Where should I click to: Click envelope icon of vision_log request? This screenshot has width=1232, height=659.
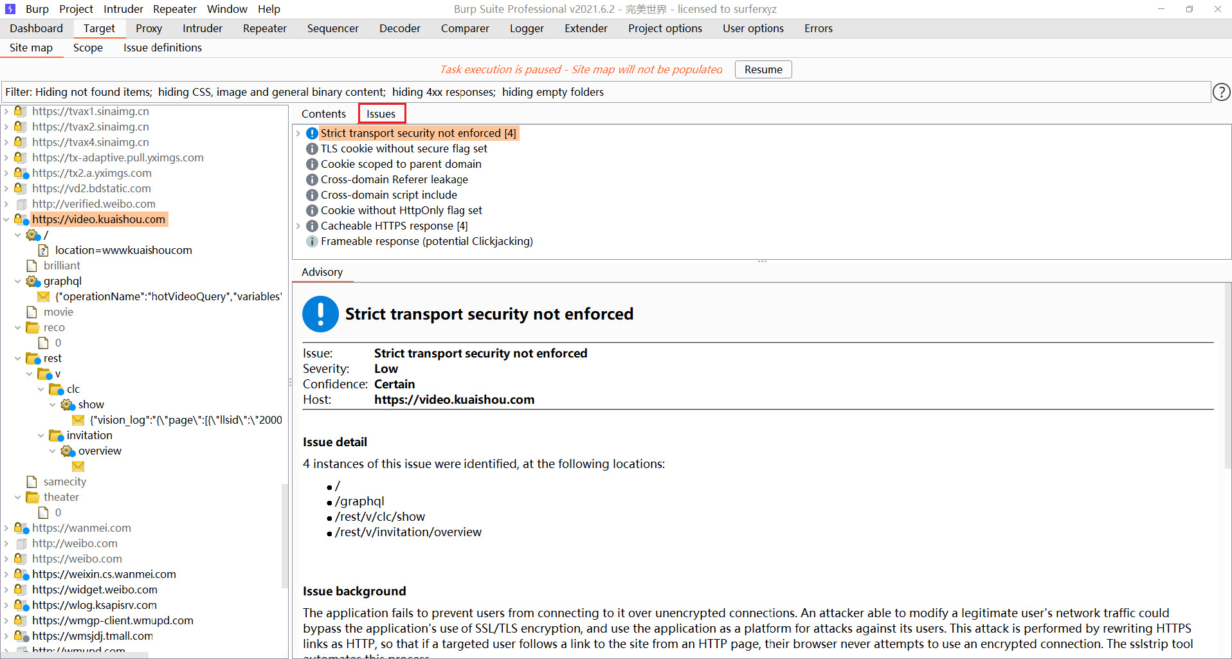(78, 420)
